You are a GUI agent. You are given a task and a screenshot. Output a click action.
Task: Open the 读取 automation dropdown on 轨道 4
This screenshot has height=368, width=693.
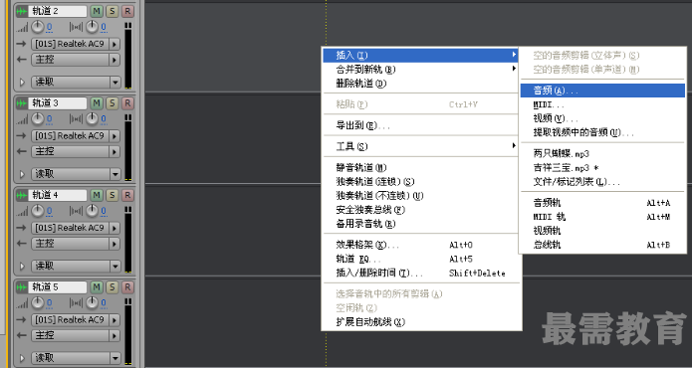tap(76, 266)
